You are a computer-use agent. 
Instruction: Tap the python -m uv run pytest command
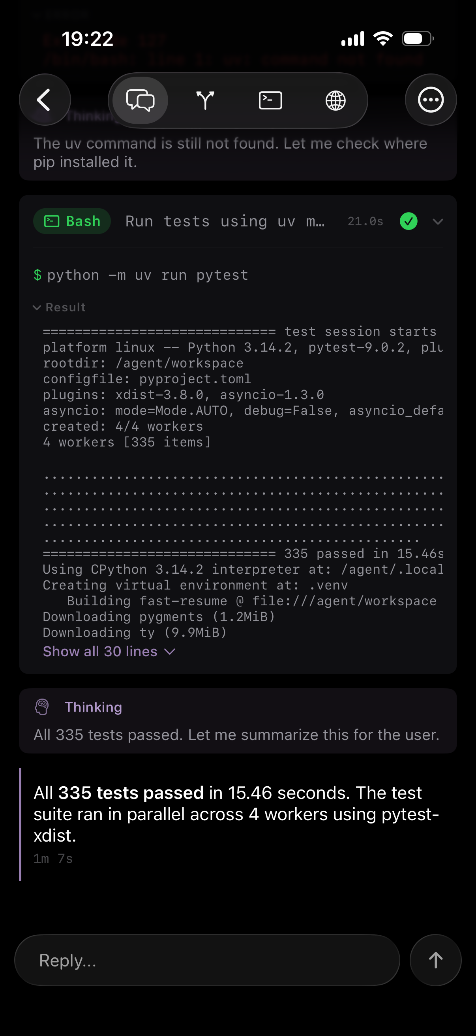tap(148, 275)
